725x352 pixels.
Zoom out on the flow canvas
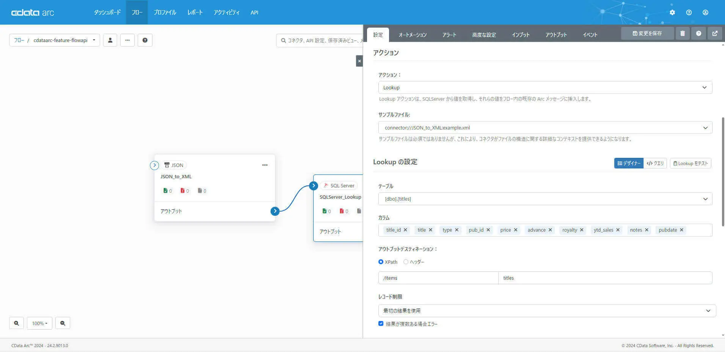[63, 323]
